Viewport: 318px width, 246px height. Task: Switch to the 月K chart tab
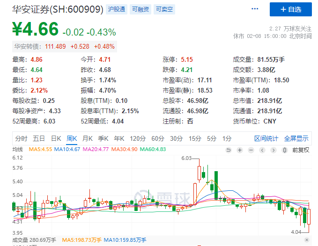[x=87, y=138]
